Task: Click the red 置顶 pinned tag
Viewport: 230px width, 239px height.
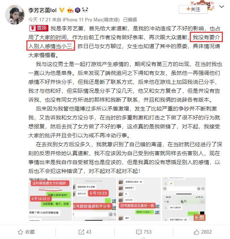Action: tap(39, 28)
